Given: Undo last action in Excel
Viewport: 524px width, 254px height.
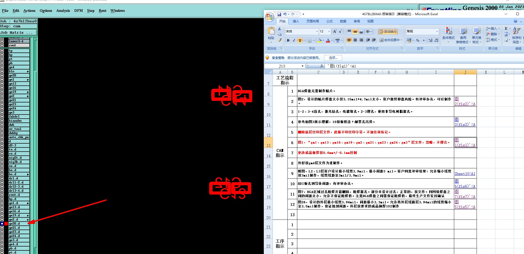Looking at the screenshot, I should point(285,14).
